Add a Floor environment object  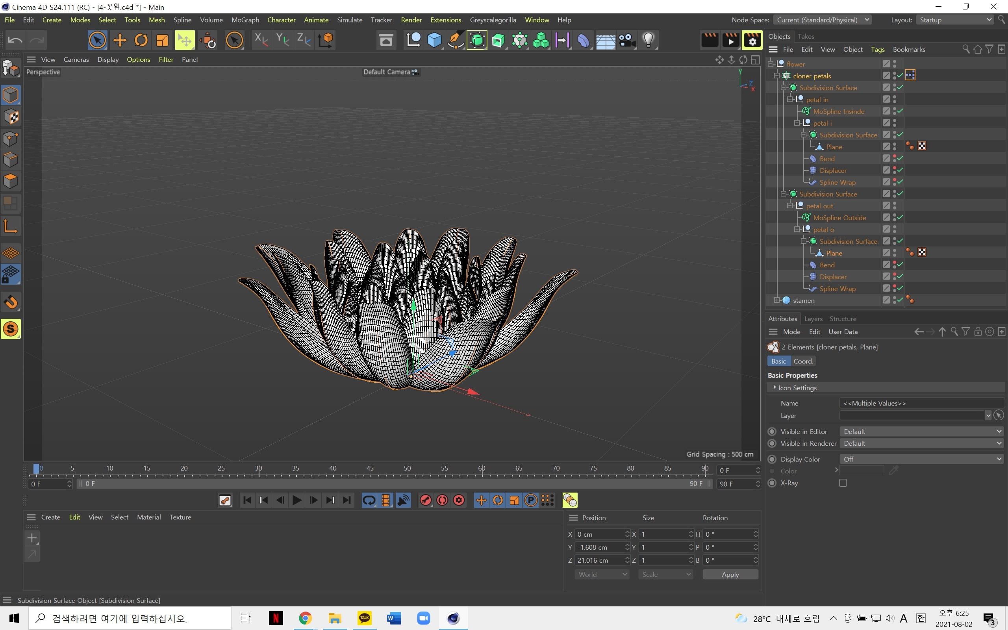[605, 41]
